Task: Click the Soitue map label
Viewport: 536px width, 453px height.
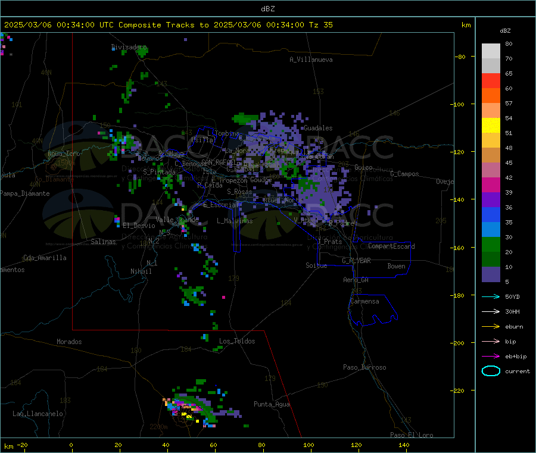Action: click(x=316, y=265)
